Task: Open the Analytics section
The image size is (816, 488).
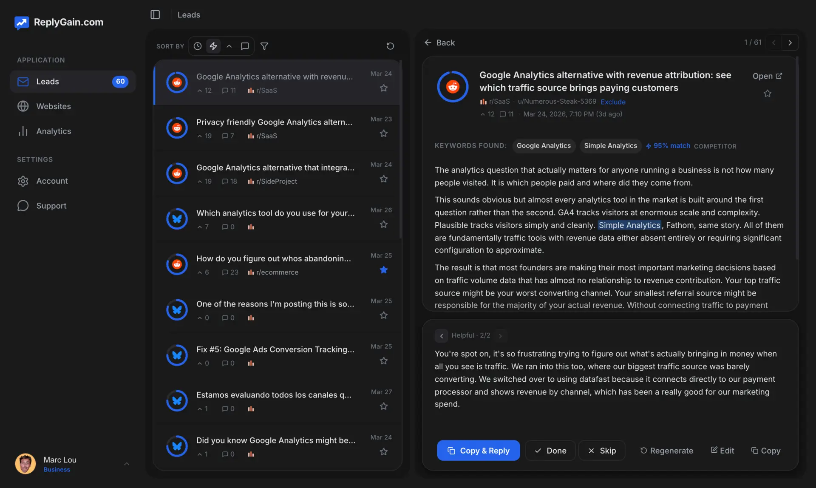Action: point(73,131)
